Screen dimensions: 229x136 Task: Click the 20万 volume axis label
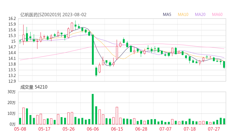(11, 103)
